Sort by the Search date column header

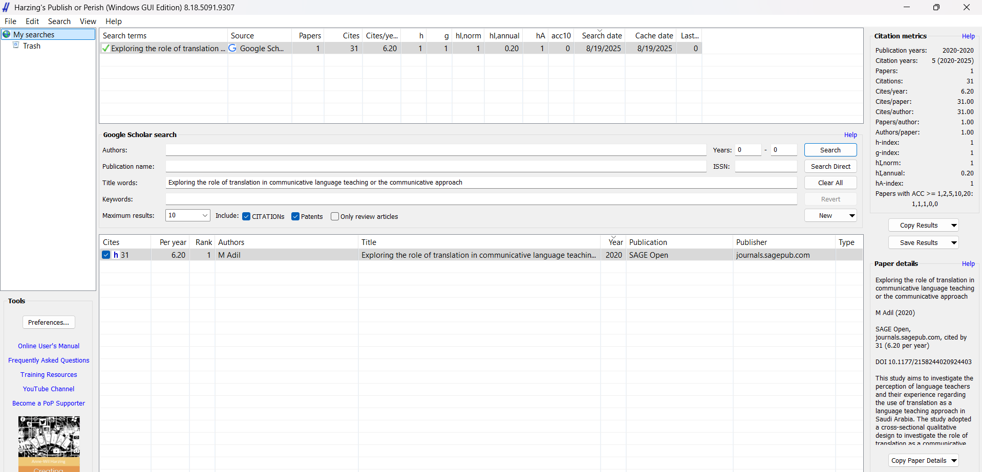pyautogui.click(x=600, y=35)
